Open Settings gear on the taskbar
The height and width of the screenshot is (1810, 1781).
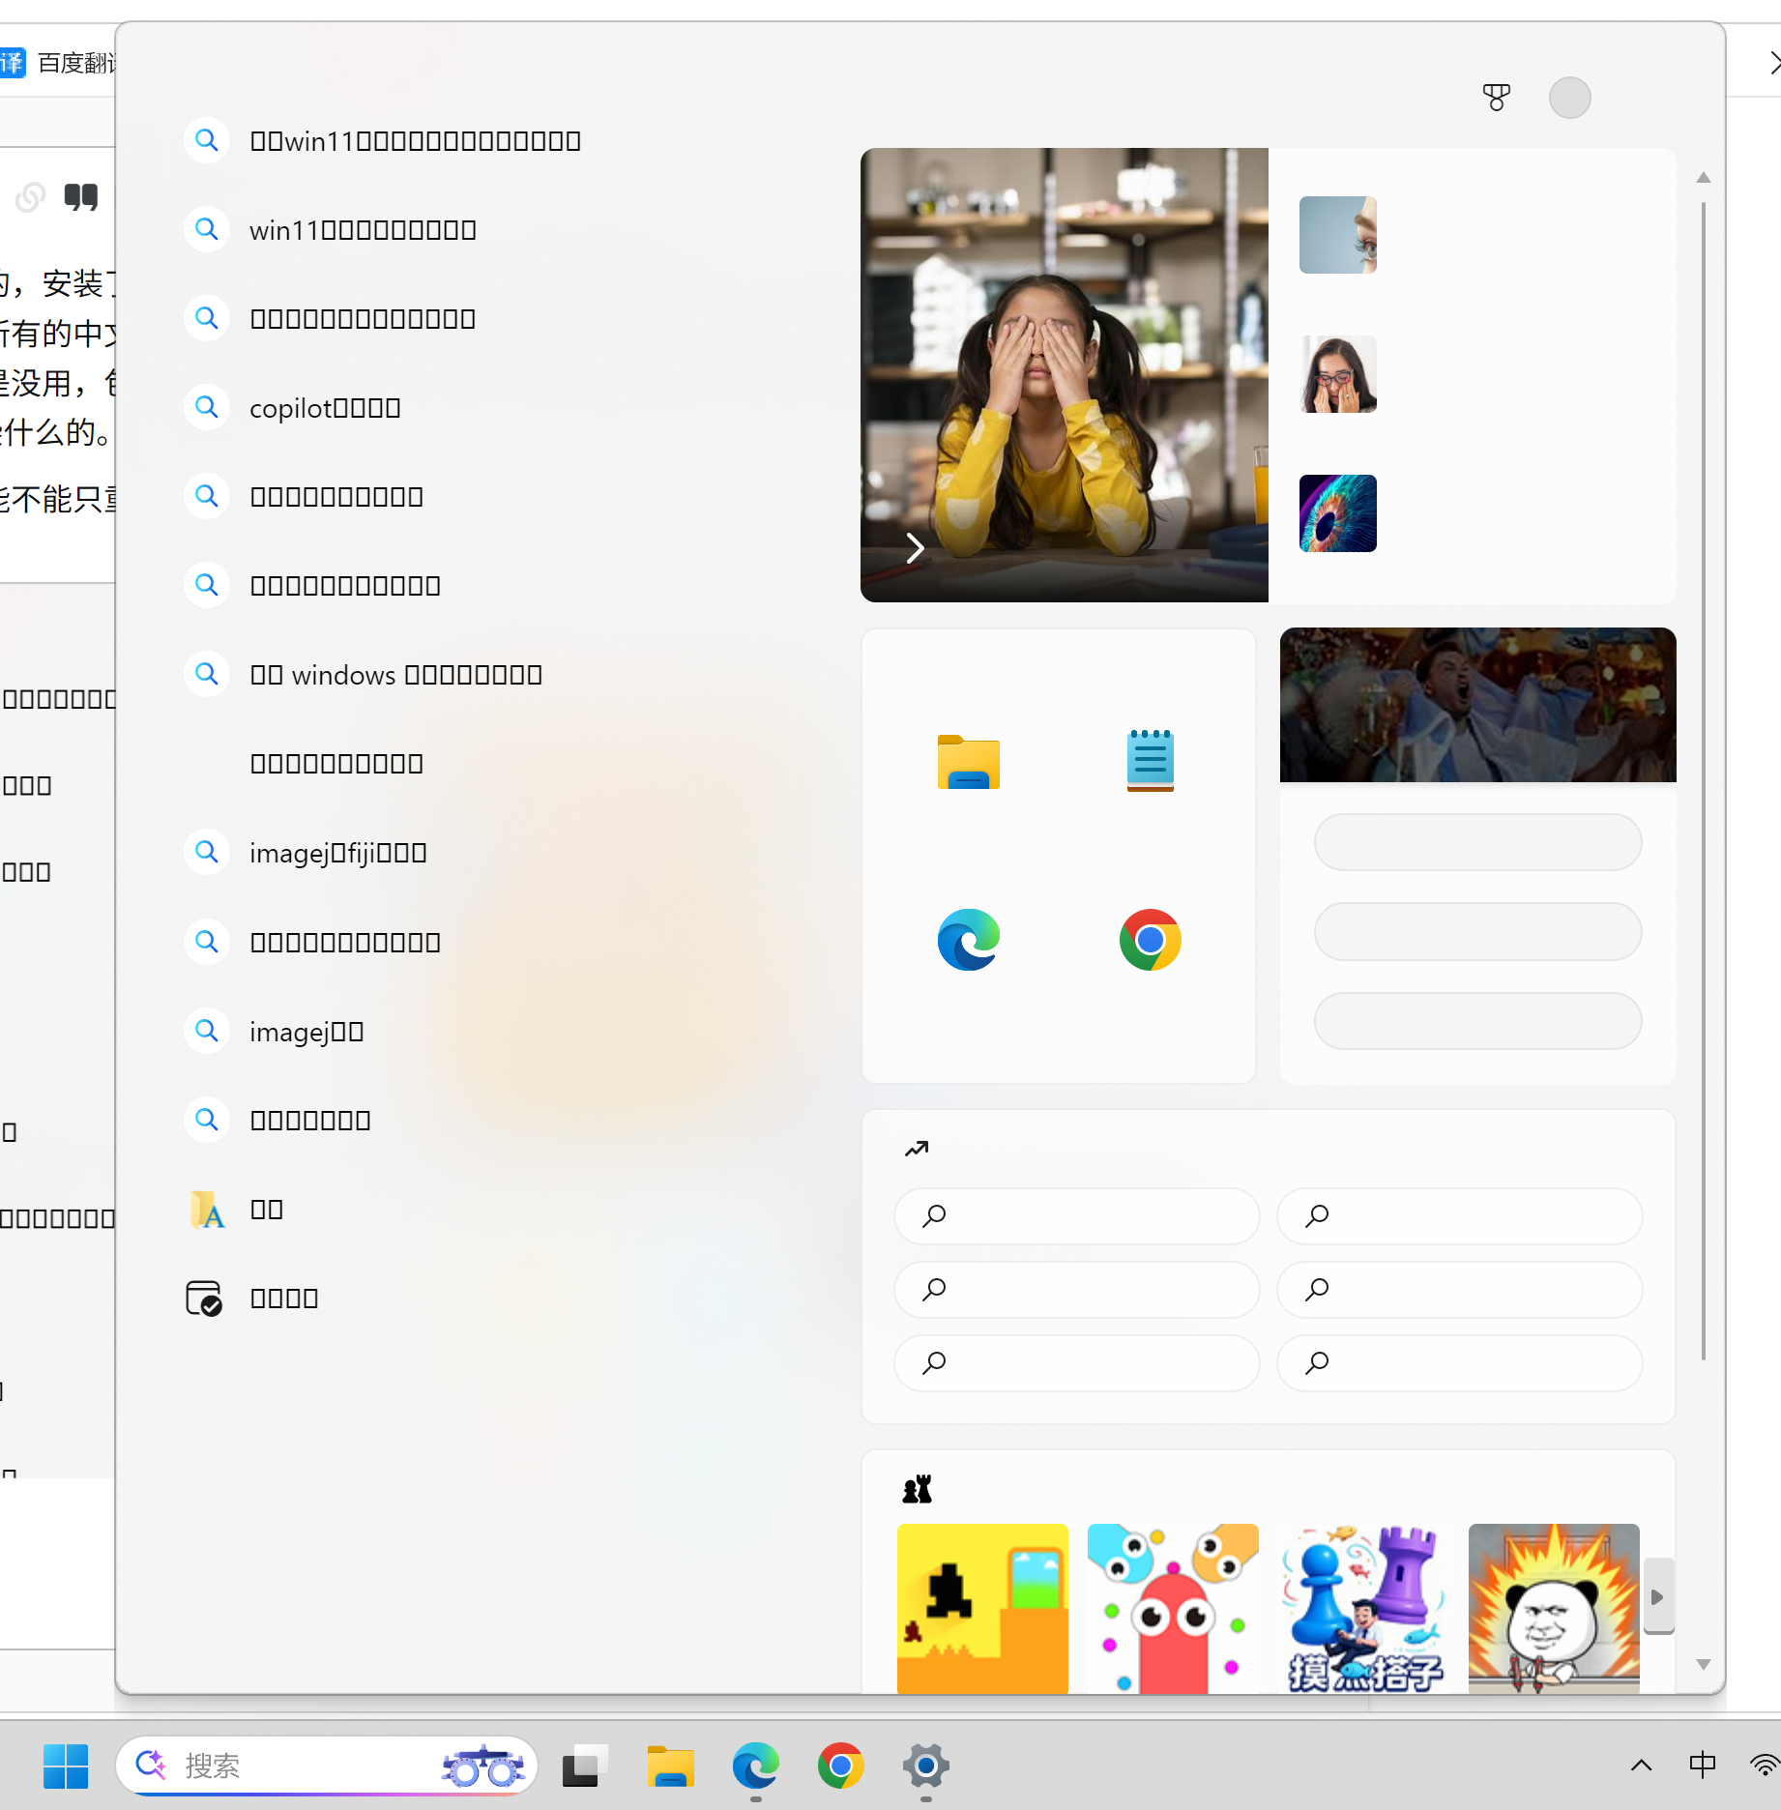click(x=925, y=1766)
